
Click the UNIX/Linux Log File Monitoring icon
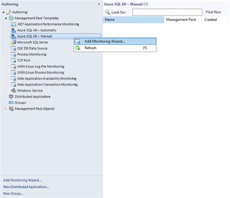[14, 66]
